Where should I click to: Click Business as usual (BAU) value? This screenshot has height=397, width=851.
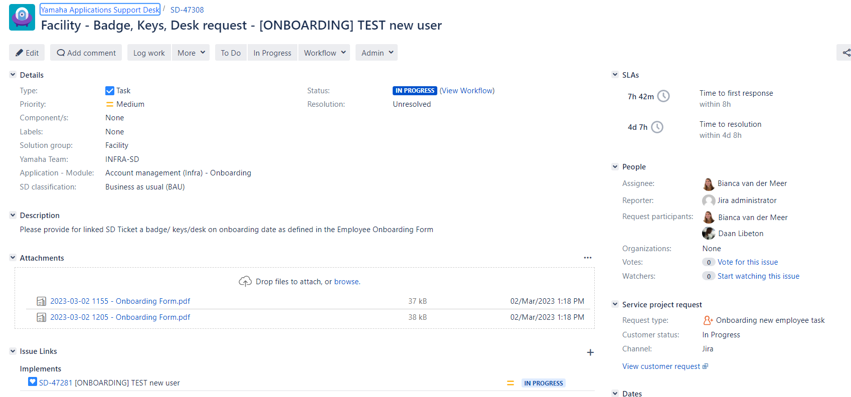pyautogui.click(x=145, y=187)
